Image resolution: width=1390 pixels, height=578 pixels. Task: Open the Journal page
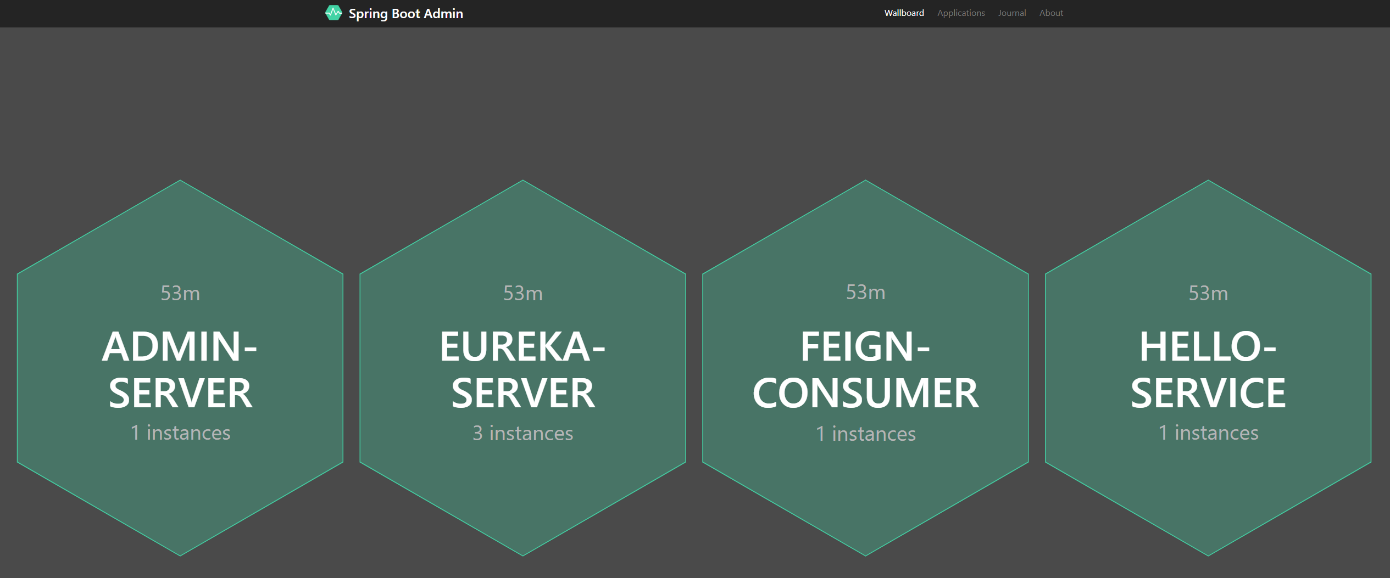pos(1011,13)
